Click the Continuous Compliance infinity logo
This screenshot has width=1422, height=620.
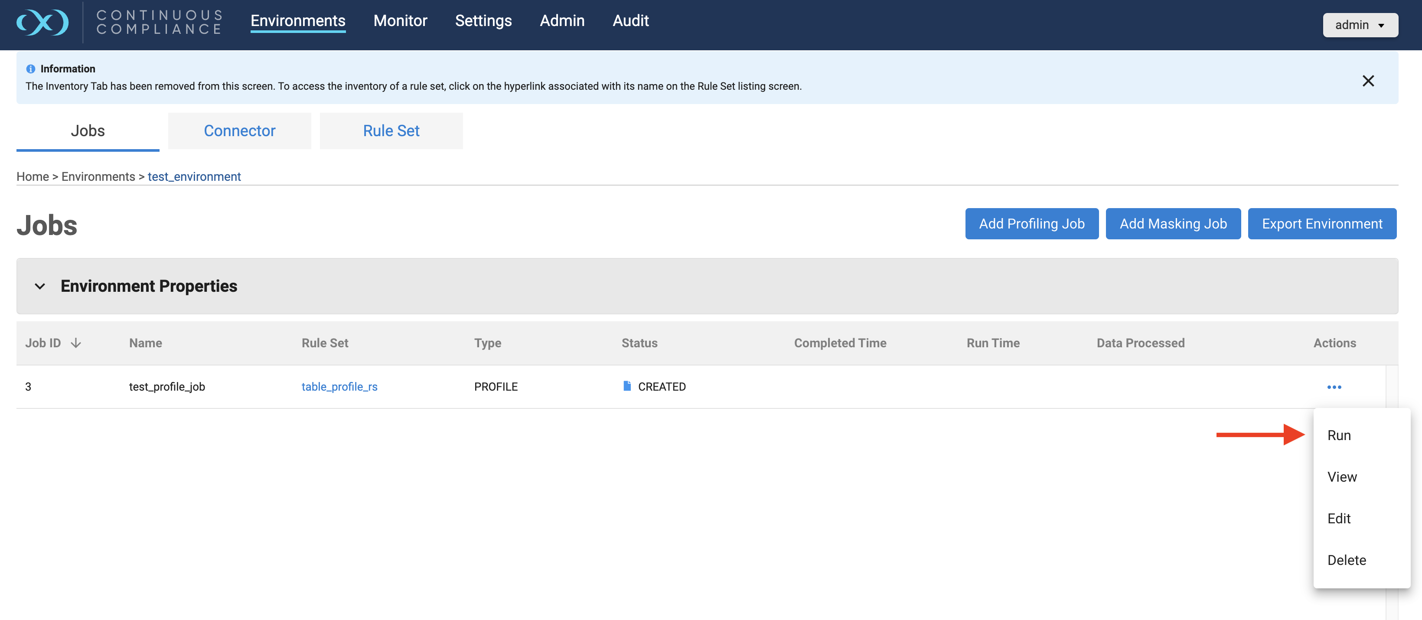click(x=42, y=23)
